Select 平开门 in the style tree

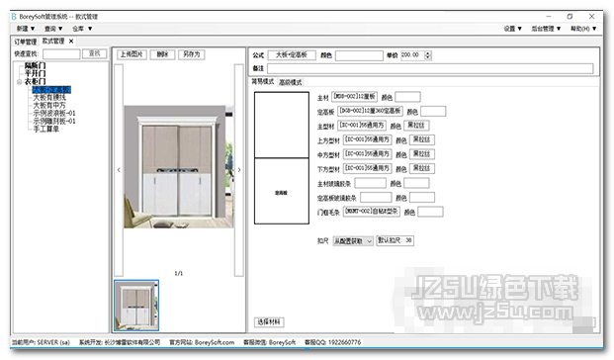(x=36, y=73)
